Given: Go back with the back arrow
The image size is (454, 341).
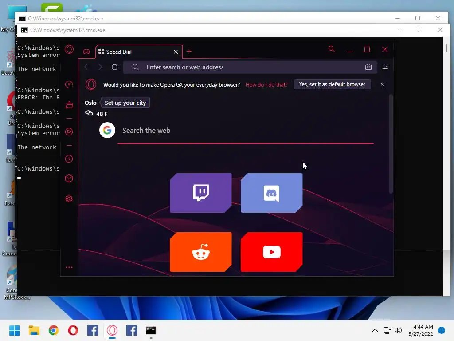Looking at the screenshot, I should coord(86,67).
